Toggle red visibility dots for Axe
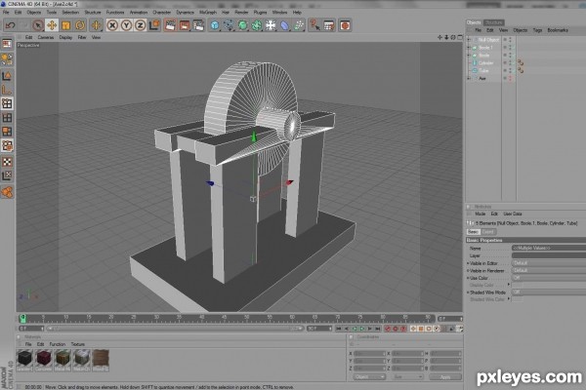The width and height of the screenshot is (586, 390). coord(510,78)
